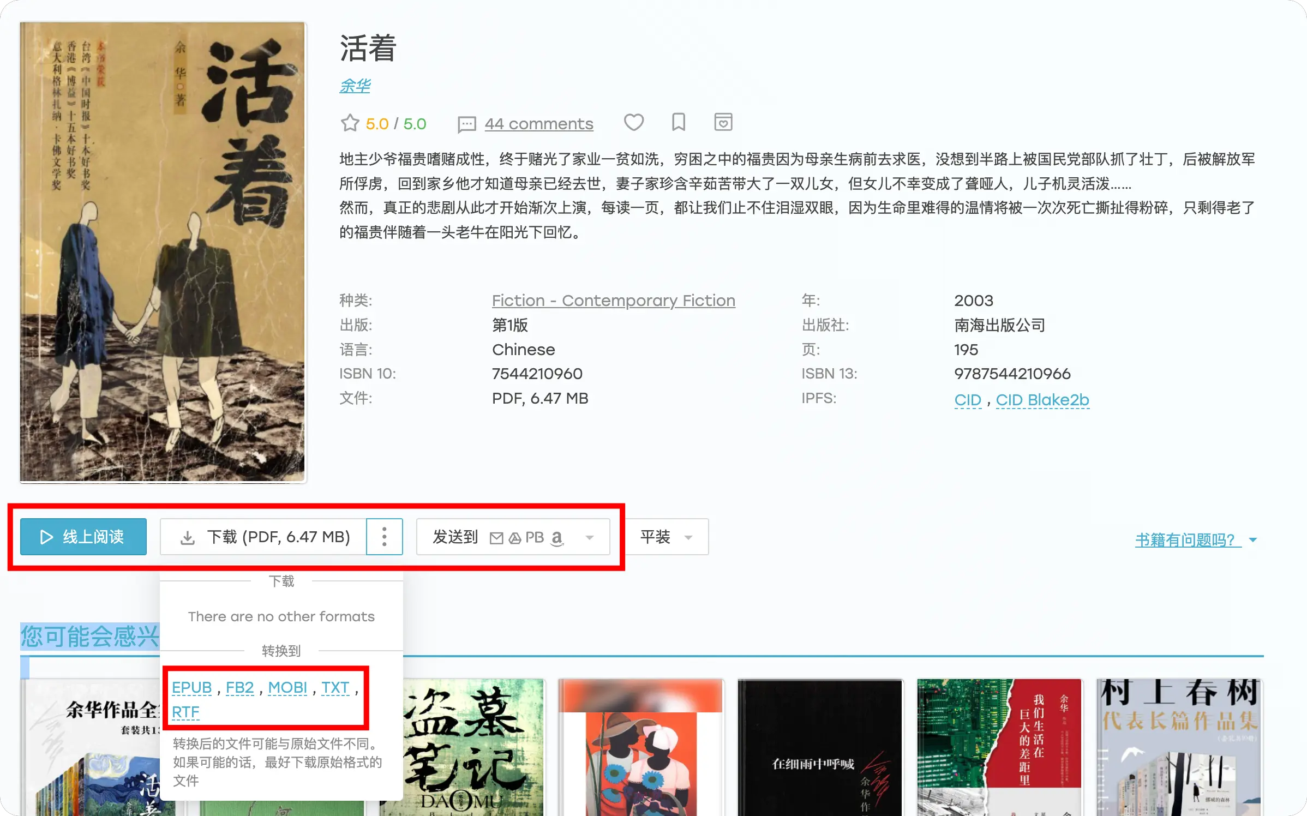The image size is (1307, 816).
Task: Expand the 书籍有问题吗? dropdown arrow
Action: pyautogui.click(x=1253, y=540)
